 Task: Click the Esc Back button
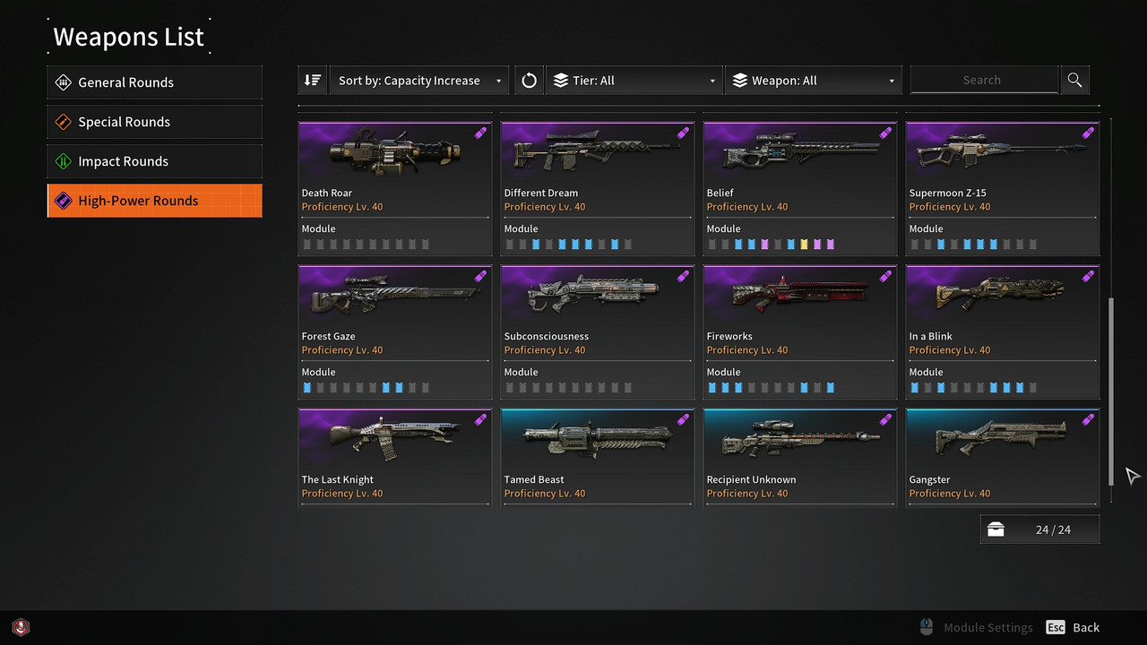pyautogui.click(x=1073, y=627)
